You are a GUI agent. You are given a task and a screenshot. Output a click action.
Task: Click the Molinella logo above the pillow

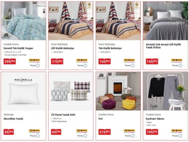[x=23, y=80]
